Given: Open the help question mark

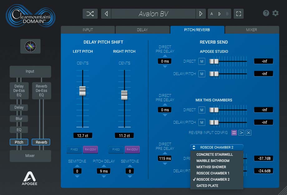Looking at the screenshot, I should 266,13.
